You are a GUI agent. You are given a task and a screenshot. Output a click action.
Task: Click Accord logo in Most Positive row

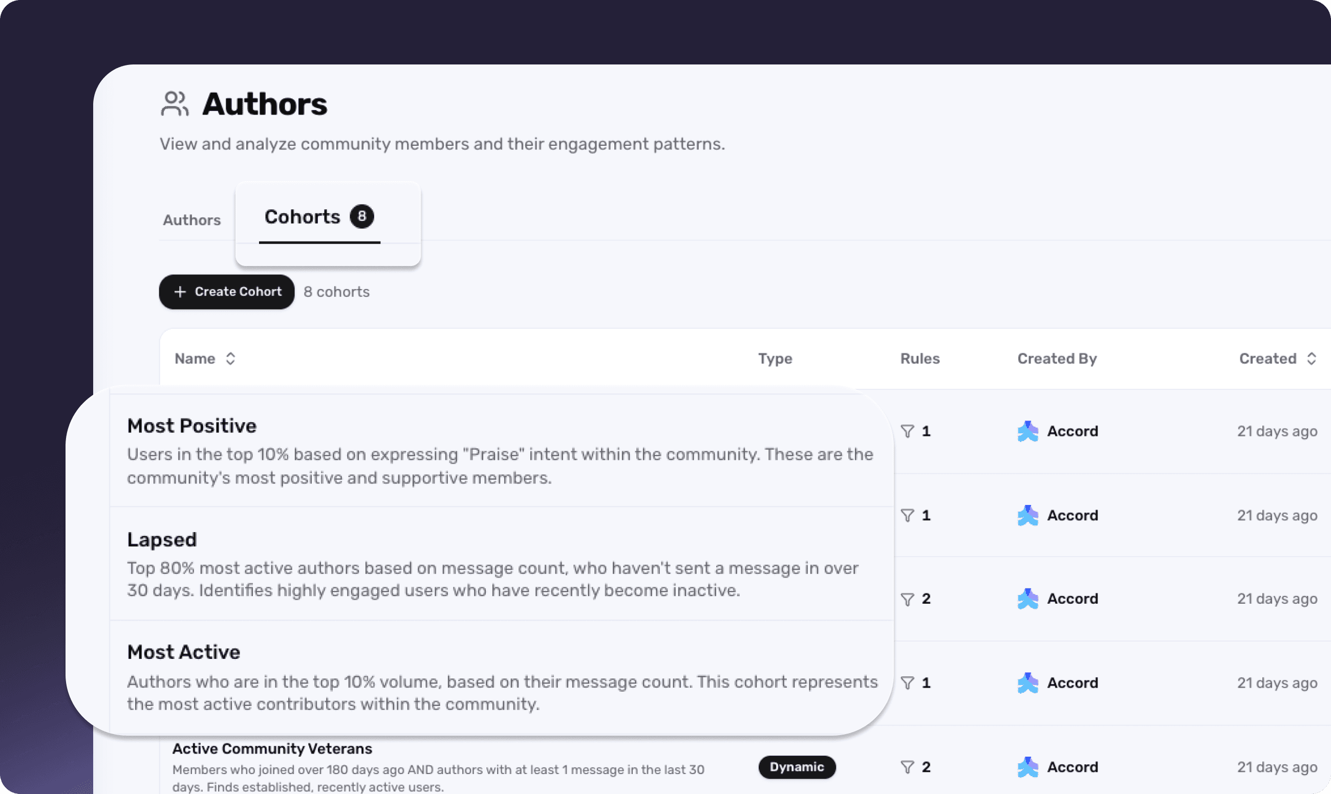pos(1027,431)
